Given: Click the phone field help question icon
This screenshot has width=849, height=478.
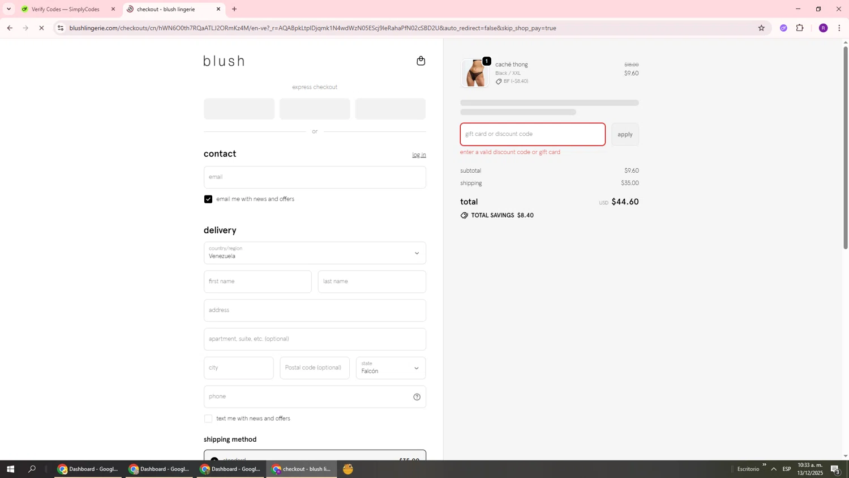Looking at the screenshot, I should point(417,397).
